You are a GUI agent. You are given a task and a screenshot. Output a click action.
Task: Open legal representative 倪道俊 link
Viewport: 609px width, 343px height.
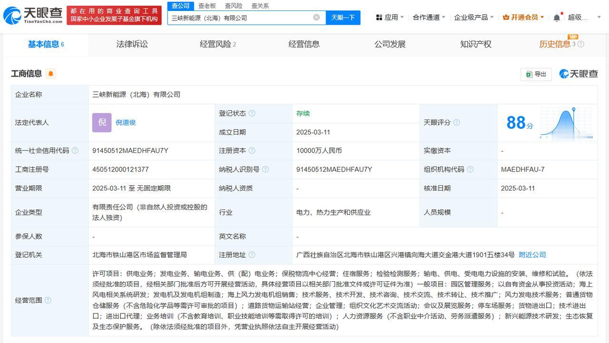tap(126, 123)
